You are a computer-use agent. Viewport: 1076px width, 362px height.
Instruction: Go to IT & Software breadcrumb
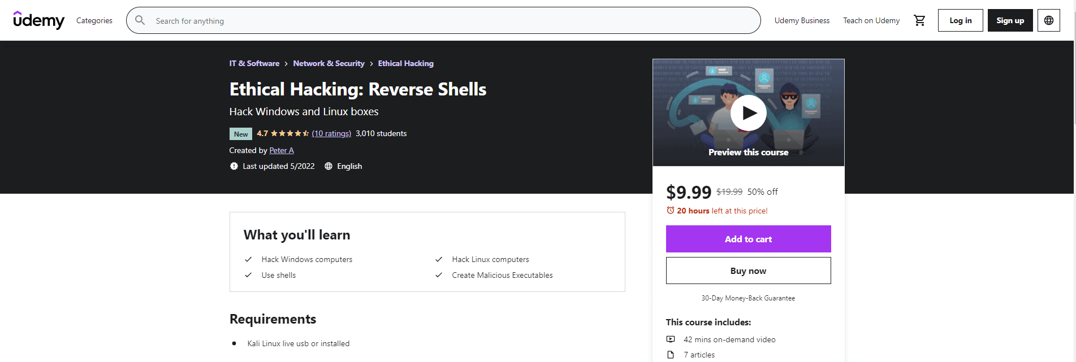click(254, 63)
